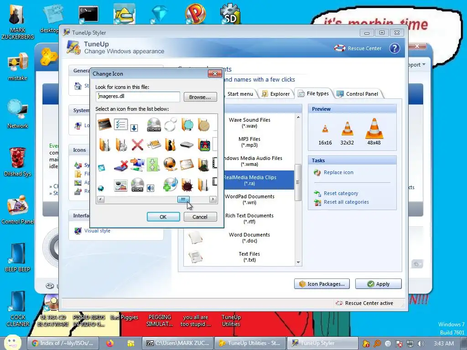Select the dark picture frame icon
This screenshot has height=350, width=467.
[x=104, y=124]
